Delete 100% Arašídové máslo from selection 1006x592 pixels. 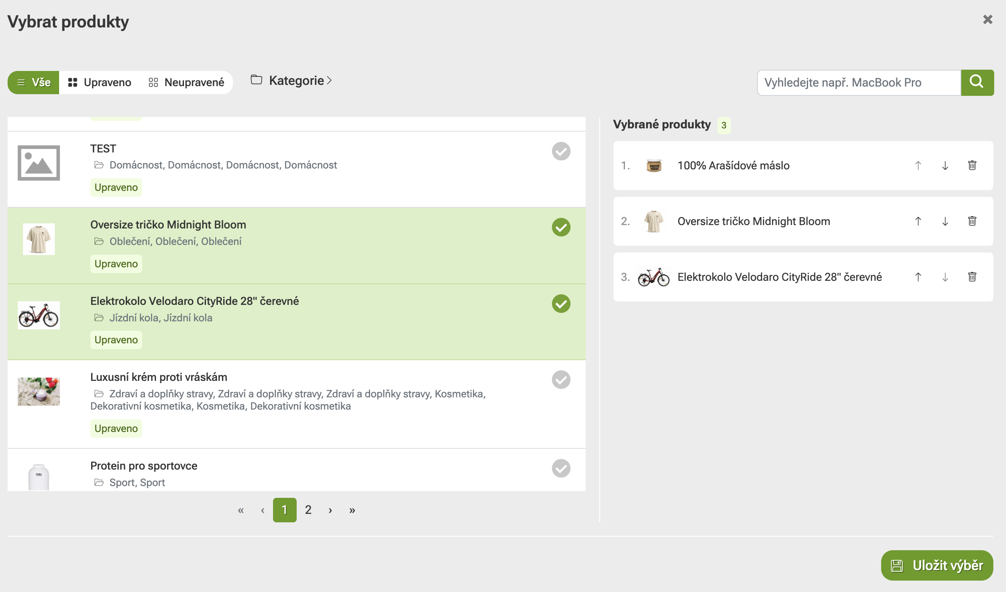coord(972,166)
